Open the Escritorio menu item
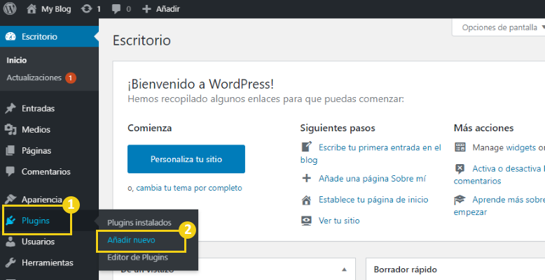Screen dimensions: 545x280 pyautogui.click(x=49, y=36)
